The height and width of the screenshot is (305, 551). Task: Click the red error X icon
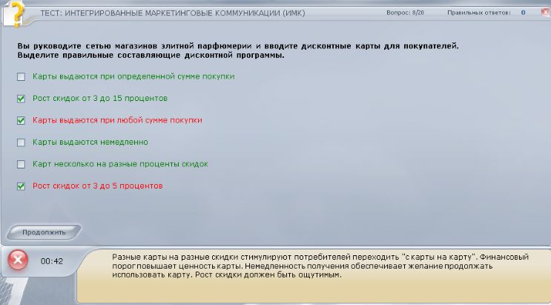(18, 260)
